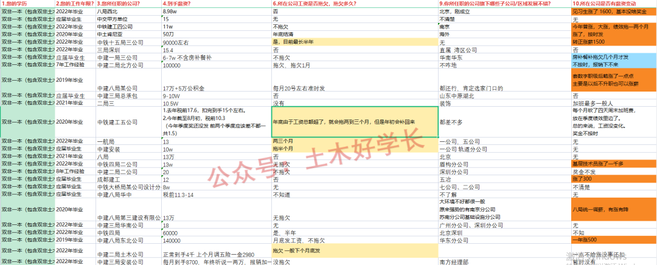Select the cell '都差不多'

point(504,122)
